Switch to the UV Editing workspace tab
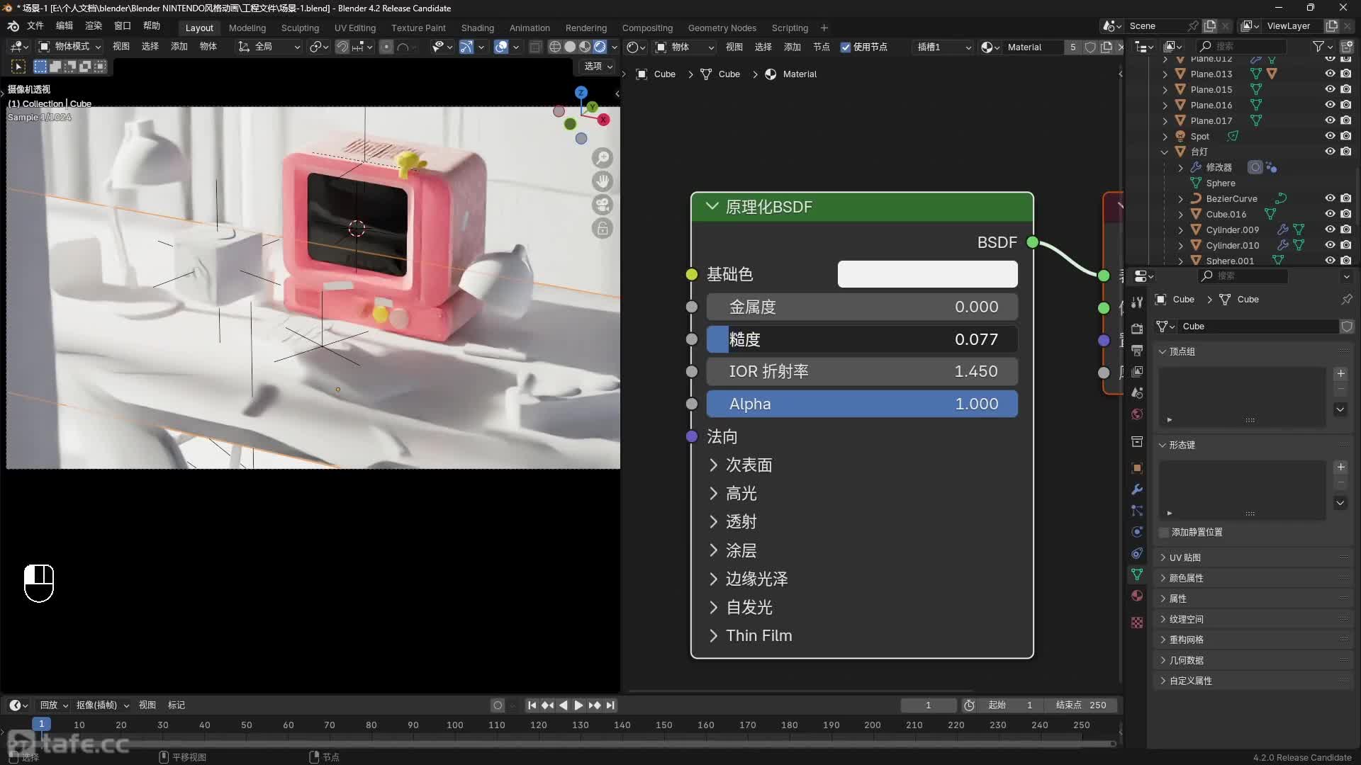The width and height of the screenshot is (1361, 765). 354,28
